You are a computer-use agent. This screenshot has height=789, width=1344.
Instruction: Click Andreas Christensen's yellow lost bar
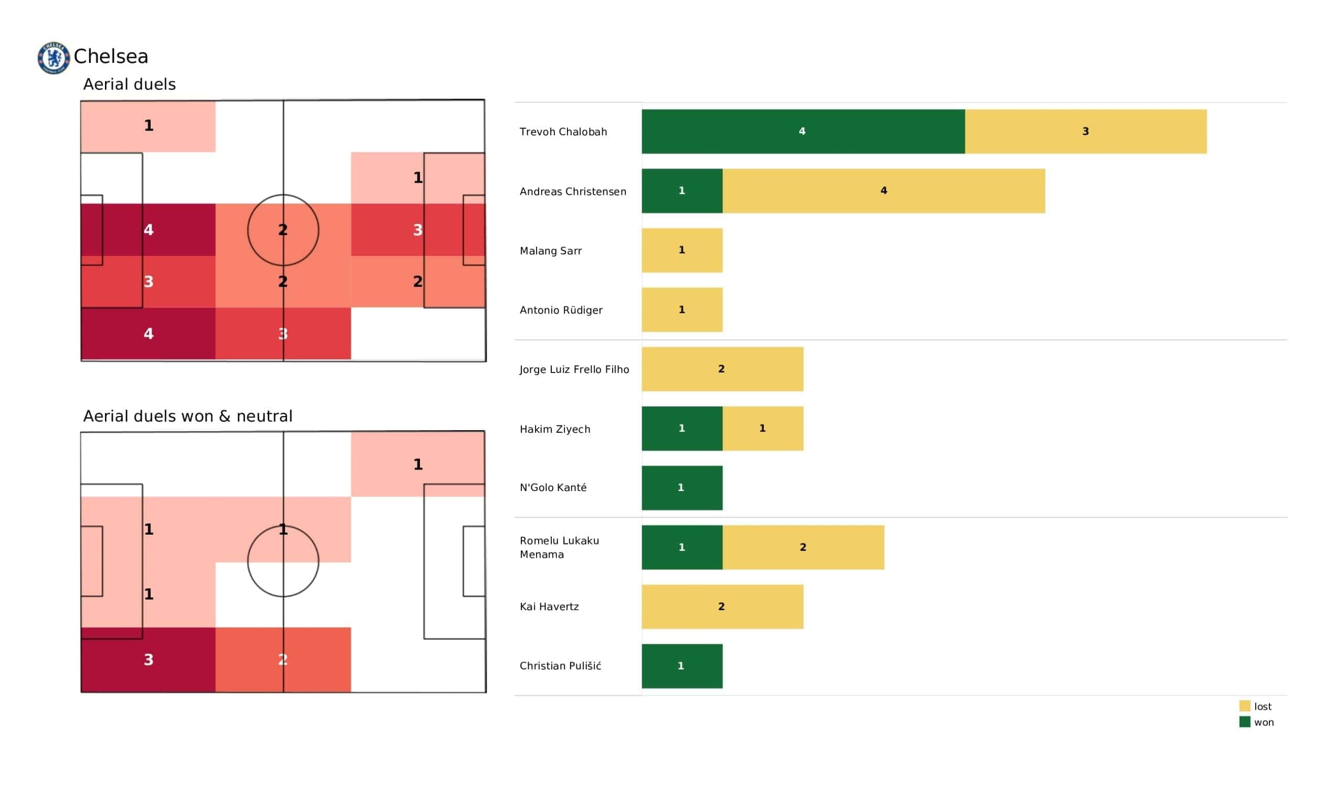pyautogui.click(x=883, y=191)
